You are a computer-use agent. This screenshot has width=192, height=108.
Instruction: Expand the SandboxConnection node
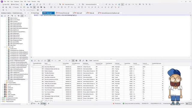(1, 100)
